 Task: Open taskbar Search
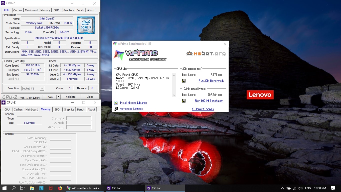pyautogui.click(x=13, y=188)
